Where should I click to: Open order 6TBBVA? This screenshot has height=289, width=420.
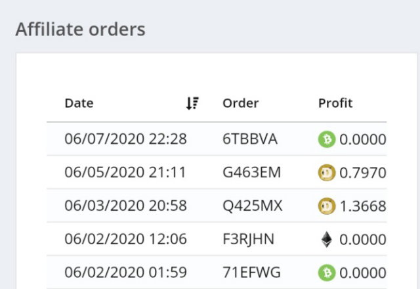click(x=250, y=139)
